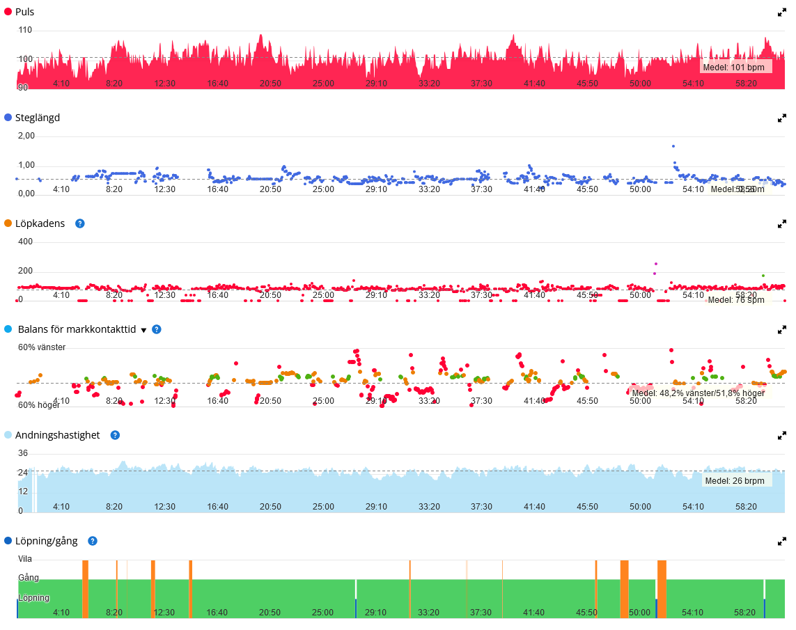The image size is (796, 630).
Task: Expand the Puls chart to fullscreen
Action: pos(782,13)
